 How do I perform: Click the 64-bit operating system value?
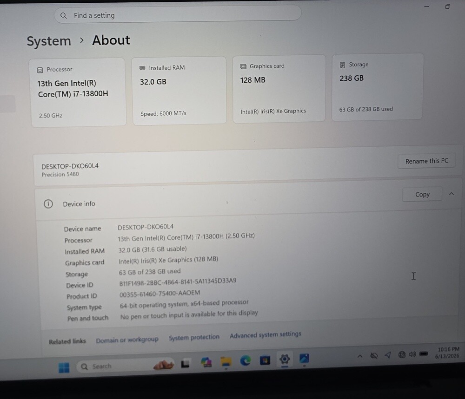click(x=184, y=304)
